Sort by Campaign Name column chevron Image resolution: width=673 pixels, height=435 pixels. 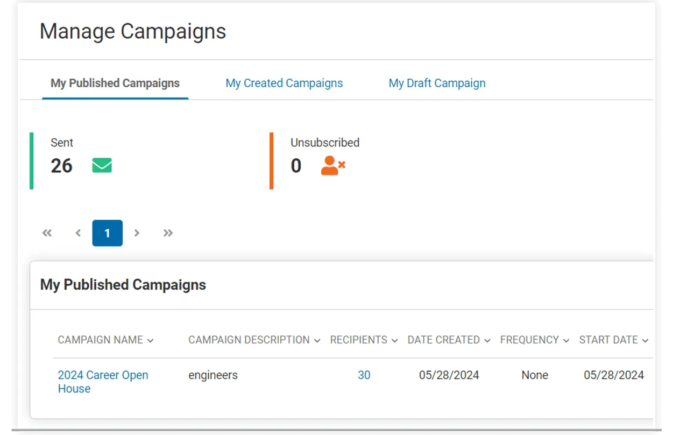coord(151,341)
